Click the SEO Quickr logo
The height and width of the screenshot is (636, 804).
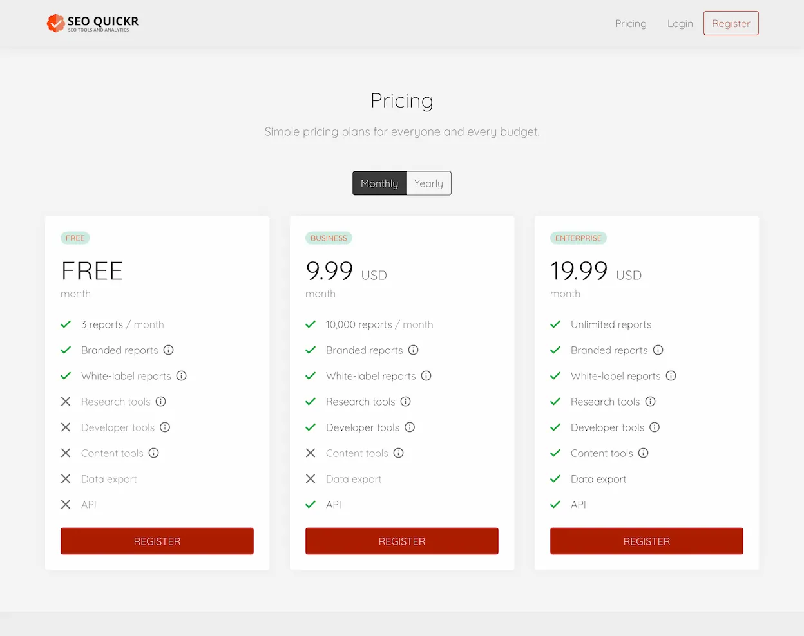[91, 23]
